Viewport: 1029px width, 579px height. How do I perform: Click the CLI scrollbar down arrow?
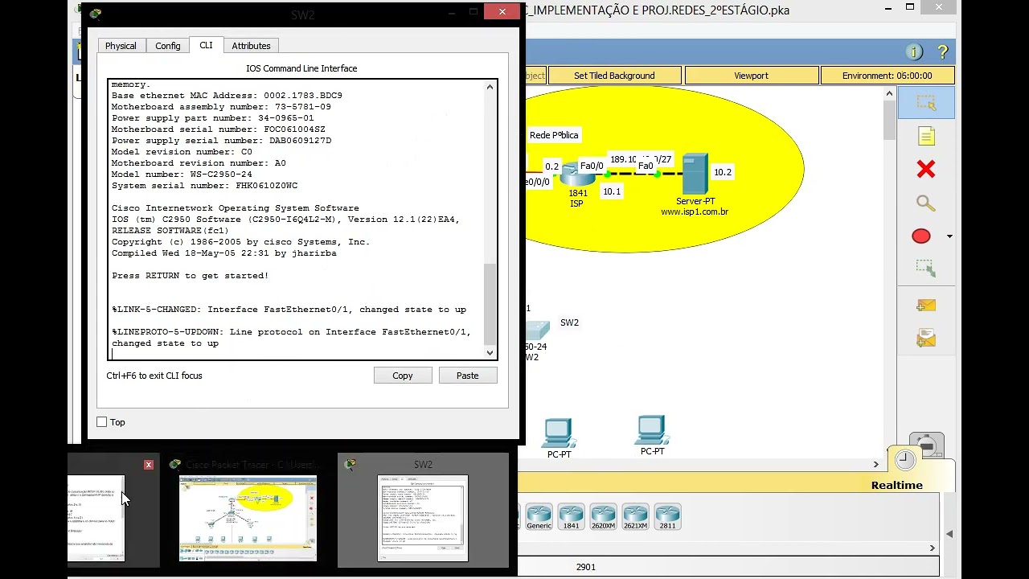click(x=490, y=352)
